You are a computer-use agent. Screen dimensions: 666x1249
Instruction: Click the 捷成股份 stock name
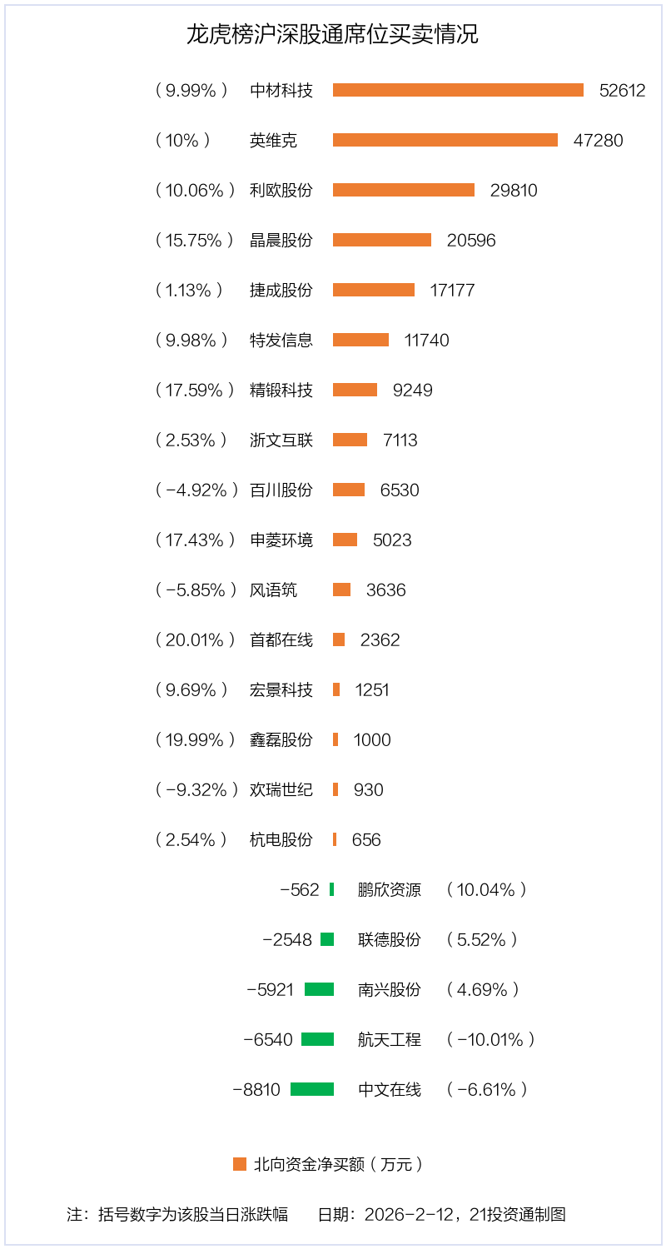[281, 290]
